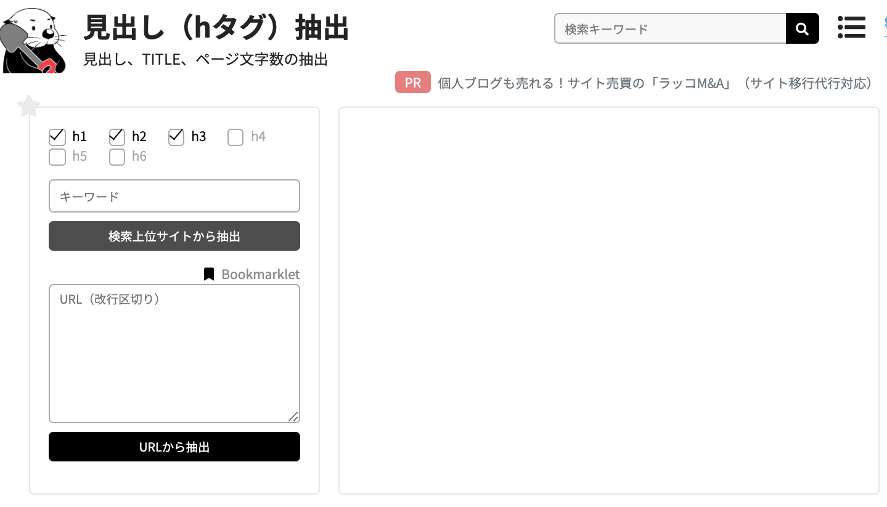Enable the h4 checkbox
The height and width of the screenshot is (507, 887).
235,137
